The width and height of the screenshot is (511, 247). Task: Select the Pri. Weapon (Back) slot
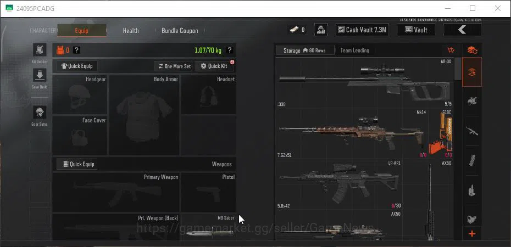(x=116, y=227)
